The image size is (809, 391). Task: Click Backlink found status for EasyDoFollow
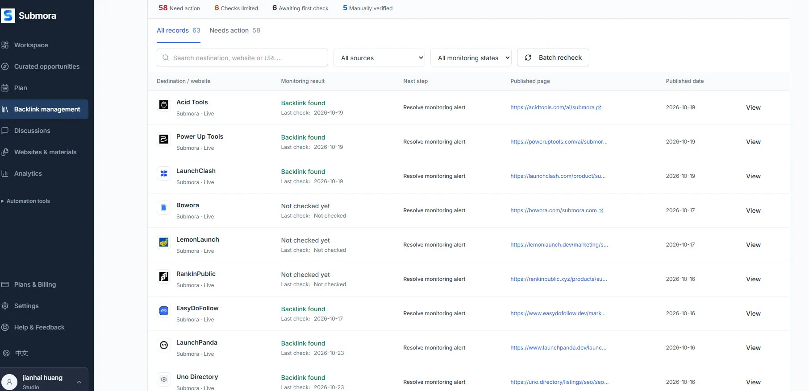[x=303, y=309]
